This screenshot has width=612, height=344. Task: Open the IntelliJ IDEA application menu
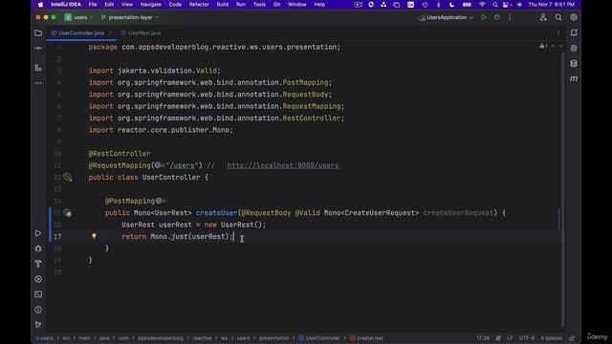coord(66,4)
